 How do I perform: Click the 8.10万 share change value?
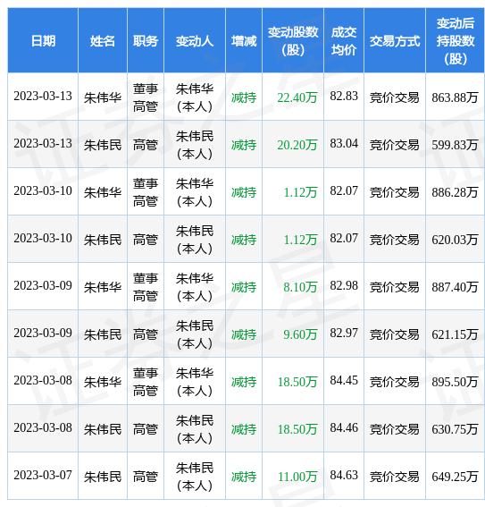[300, 287]
